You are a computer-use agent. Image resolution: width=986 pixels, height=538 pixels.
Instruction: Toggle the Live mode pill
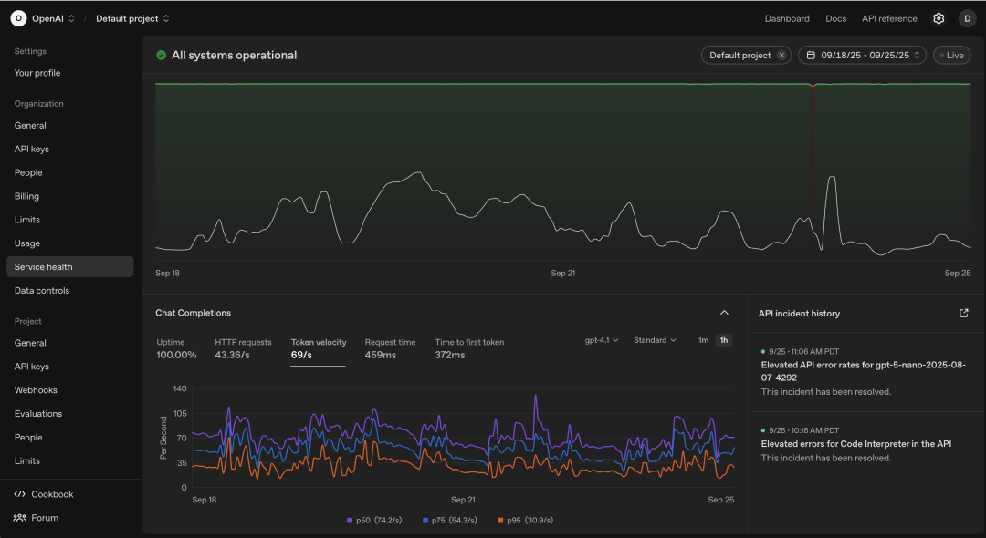[x=951, y=56]
